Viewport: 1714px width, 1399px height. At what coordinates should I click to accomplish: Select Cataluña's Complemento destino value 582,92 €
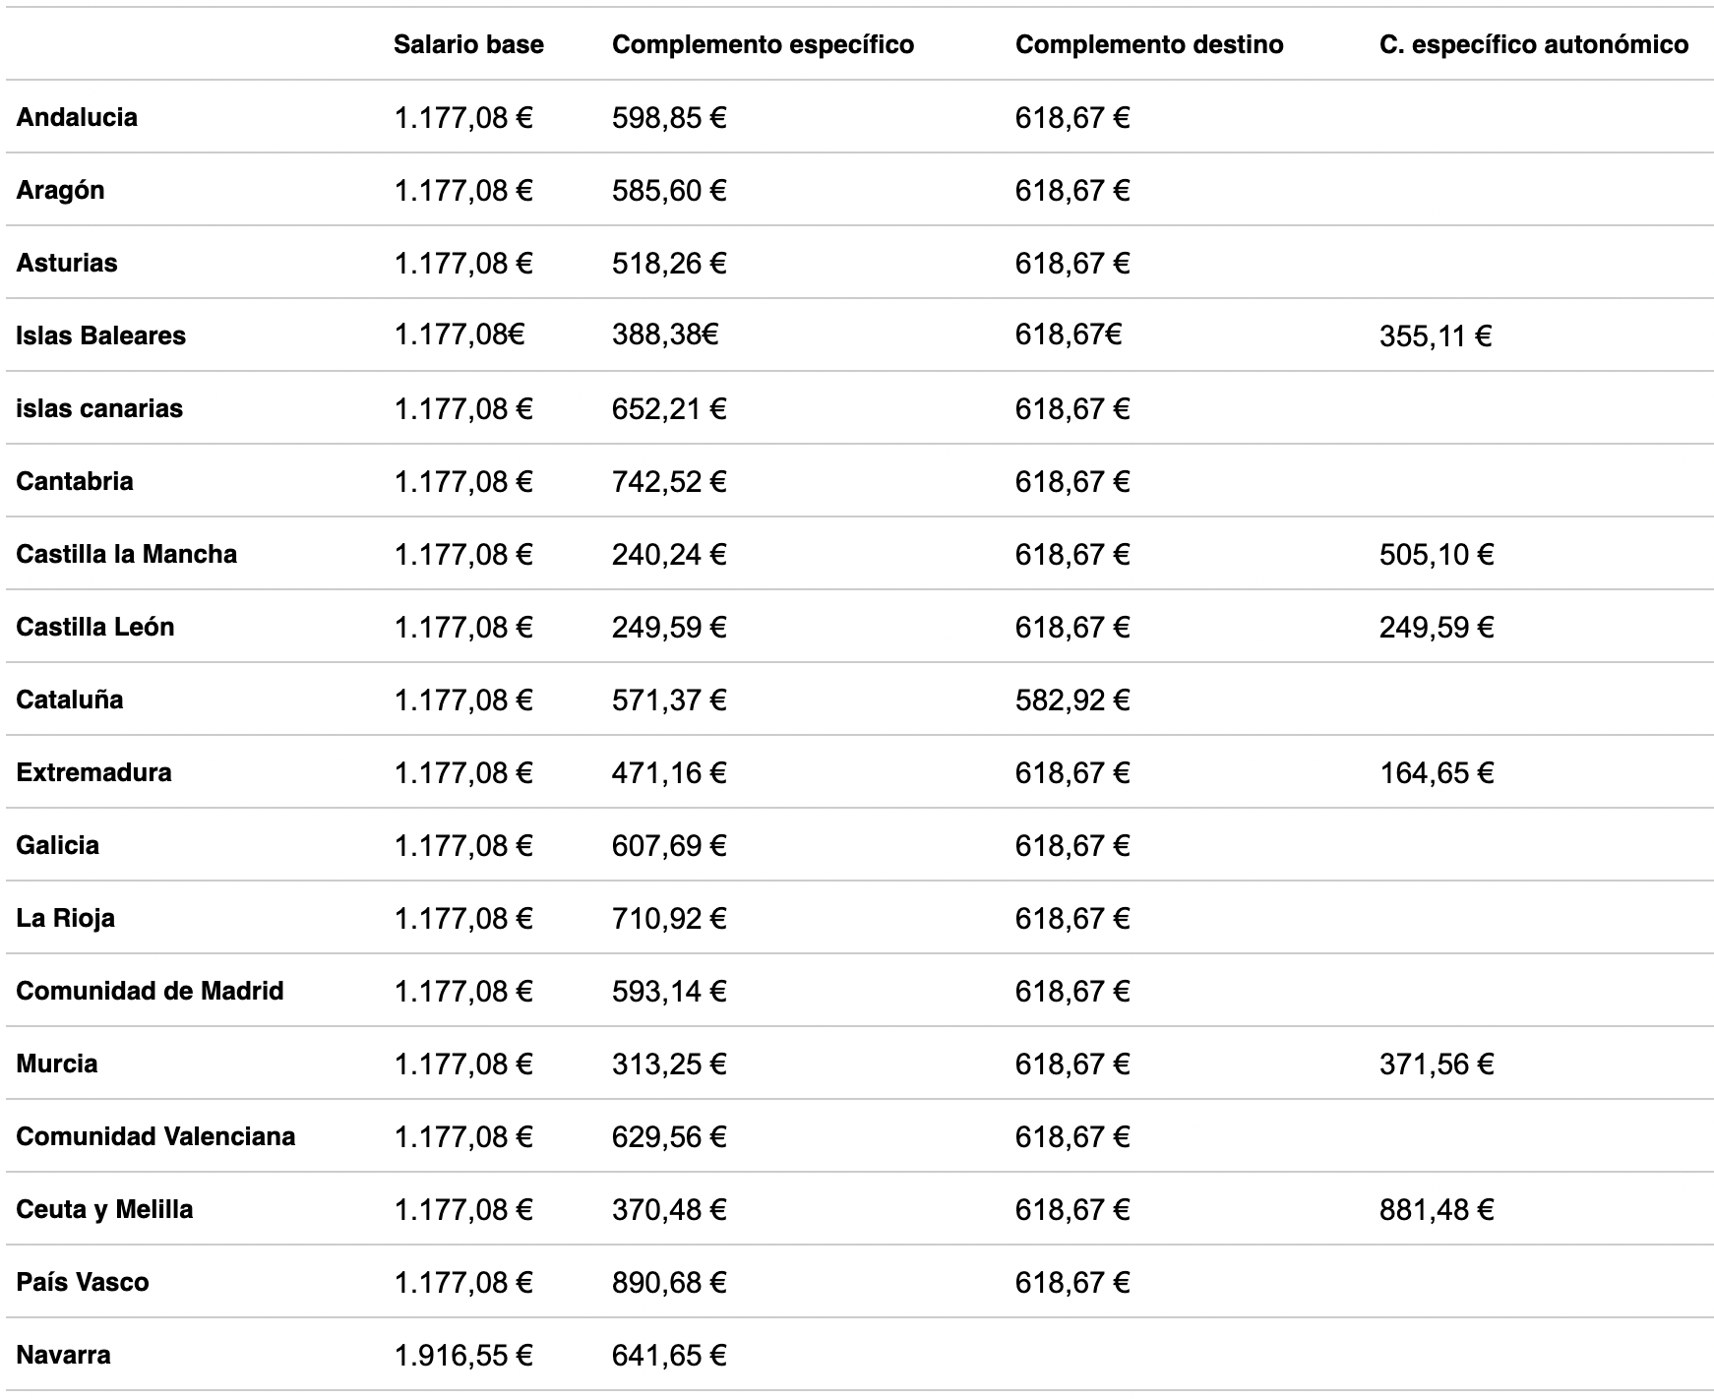1072,699
